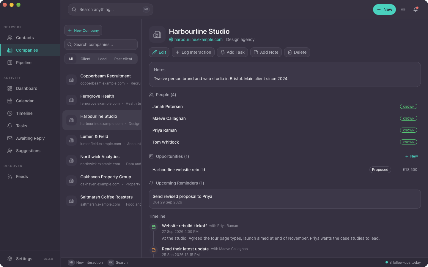Click the building icon for Oakhaven Property Group
The height and width of the screenshot is (267, 428).
point(71,181)
